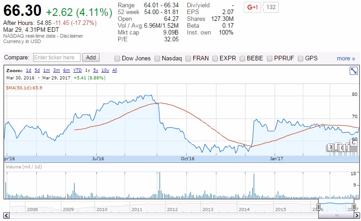Viewport: 361px width, 221px height.
Task: Click After Hours price 54.85
Action: point(44,23)
